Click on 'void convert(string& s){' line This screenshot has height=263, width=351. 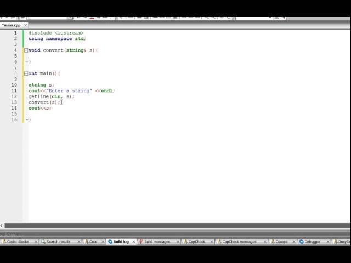pos(63,50)
